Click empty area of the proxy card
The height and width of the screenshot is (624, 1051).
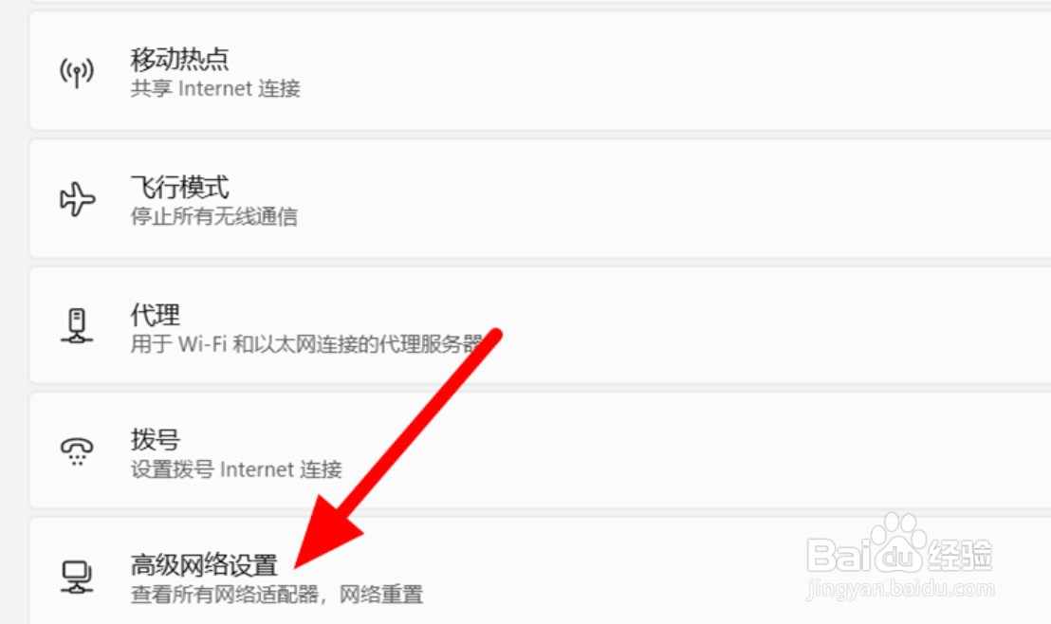(x=737, y=325)
